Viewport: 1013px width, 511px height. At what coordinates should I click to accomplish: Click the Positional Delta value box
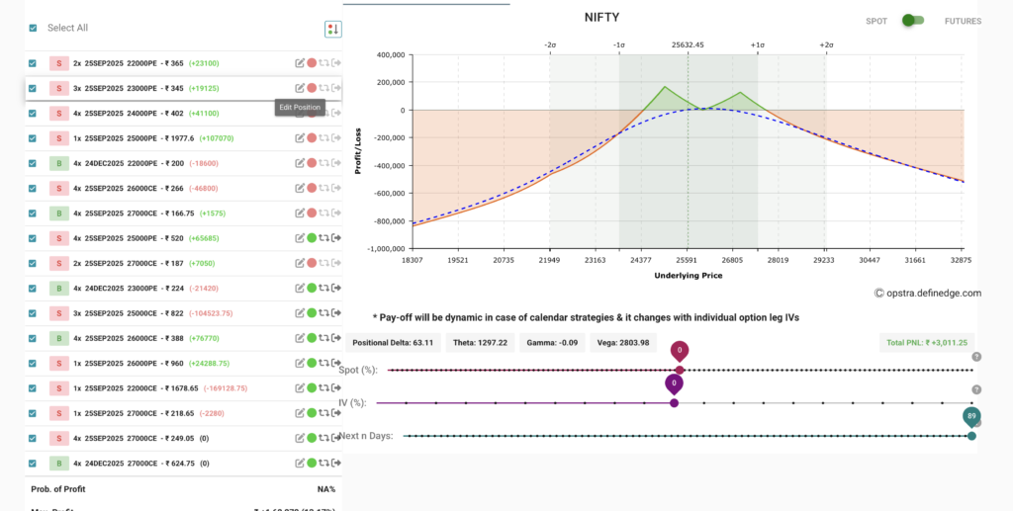tap(395, 343)
